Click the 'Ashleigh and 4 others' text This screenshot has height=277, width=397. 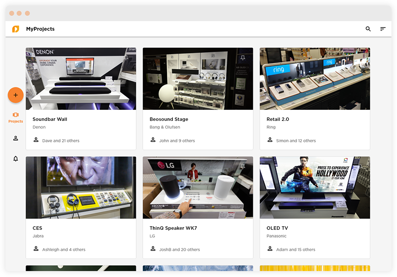point(64,250)
